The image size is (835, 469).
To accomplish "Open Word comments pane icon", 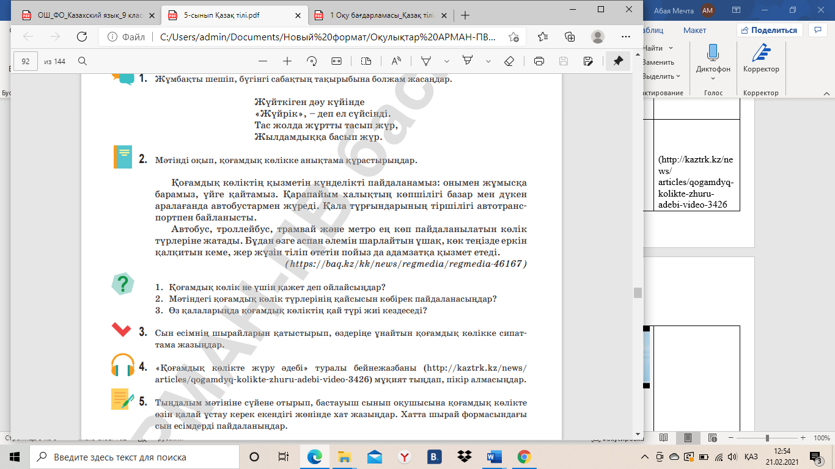I will coord(817,29).
